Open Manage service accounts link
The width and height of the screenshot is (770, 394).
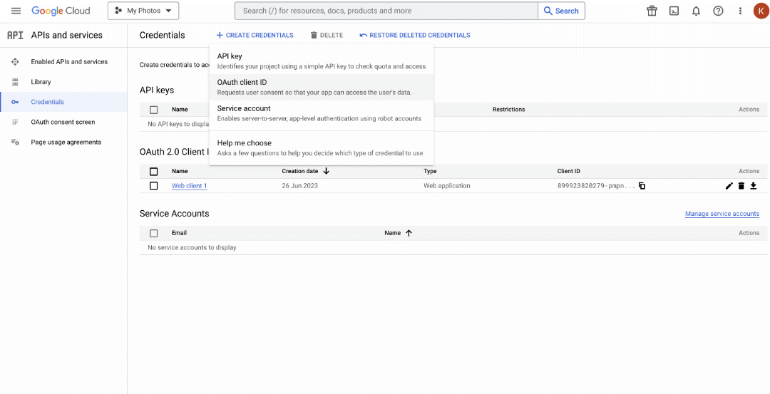point(722,214)
